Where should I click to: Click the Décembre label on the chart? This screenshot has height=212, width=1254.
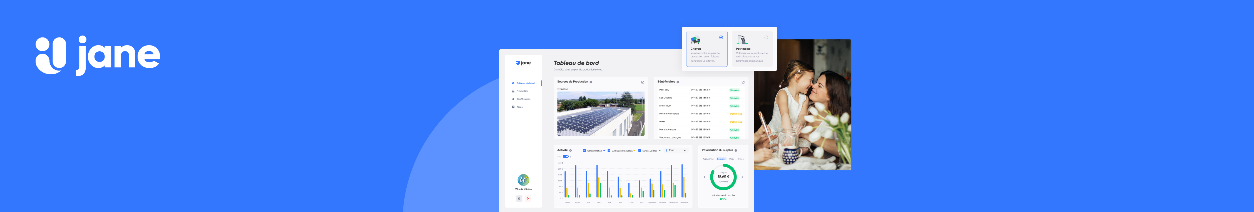point(684,203)
